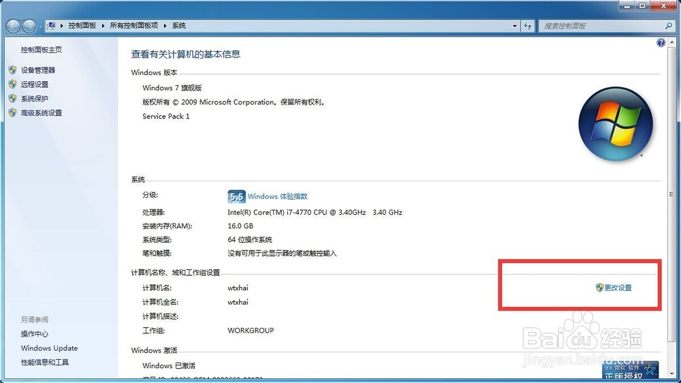Image resolution: width=681 pixels, height=383 pixels.
Task: Open the address bar history dropdown
Action: (x=515, y=26)
